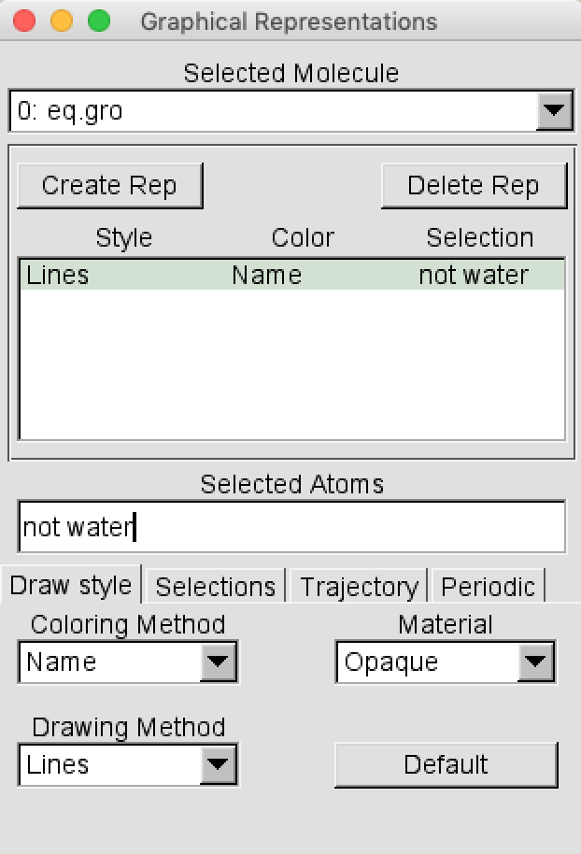
Task: Click the Selection column header
Action: click(x=479, y=238)
